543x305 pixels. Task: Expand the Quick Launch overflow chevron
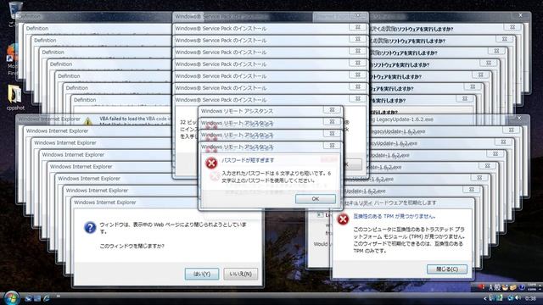pos(59,297)
